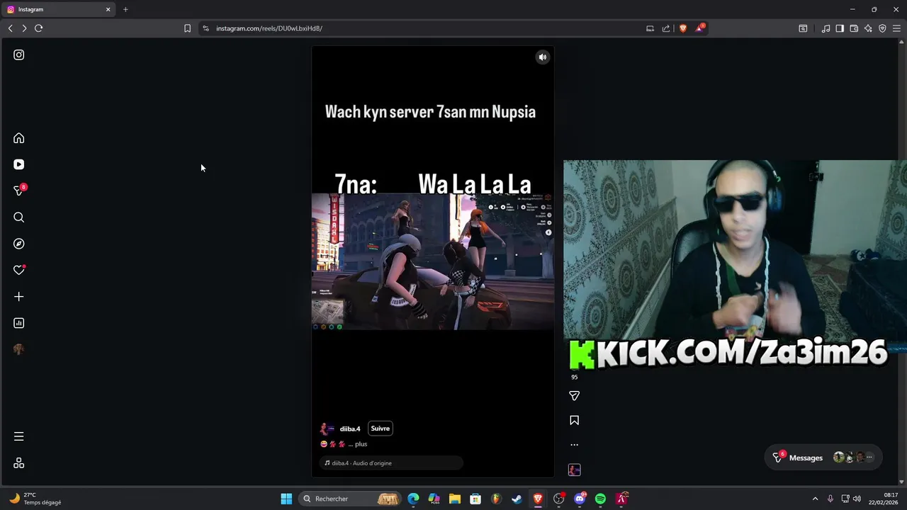Click the Instagram logo at sidebar top
This screenshot has width=907, height=510.
[19, 55]
